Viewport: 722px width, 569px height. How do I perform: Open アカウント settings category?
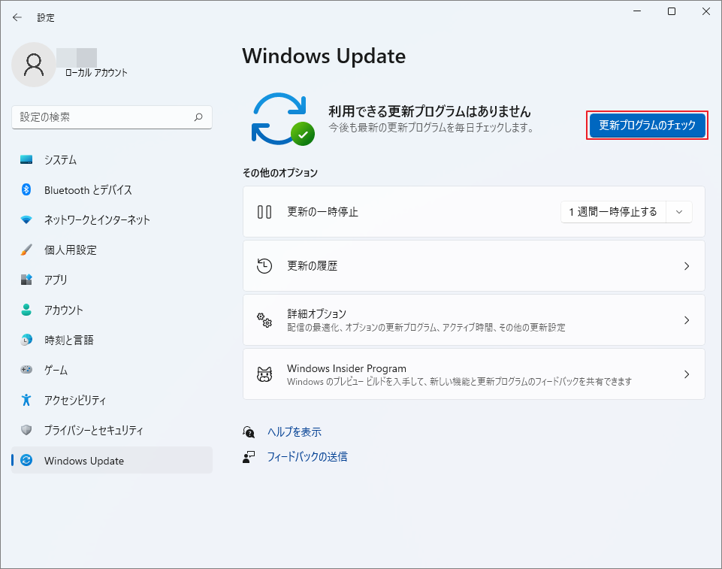tap(112, 310)
